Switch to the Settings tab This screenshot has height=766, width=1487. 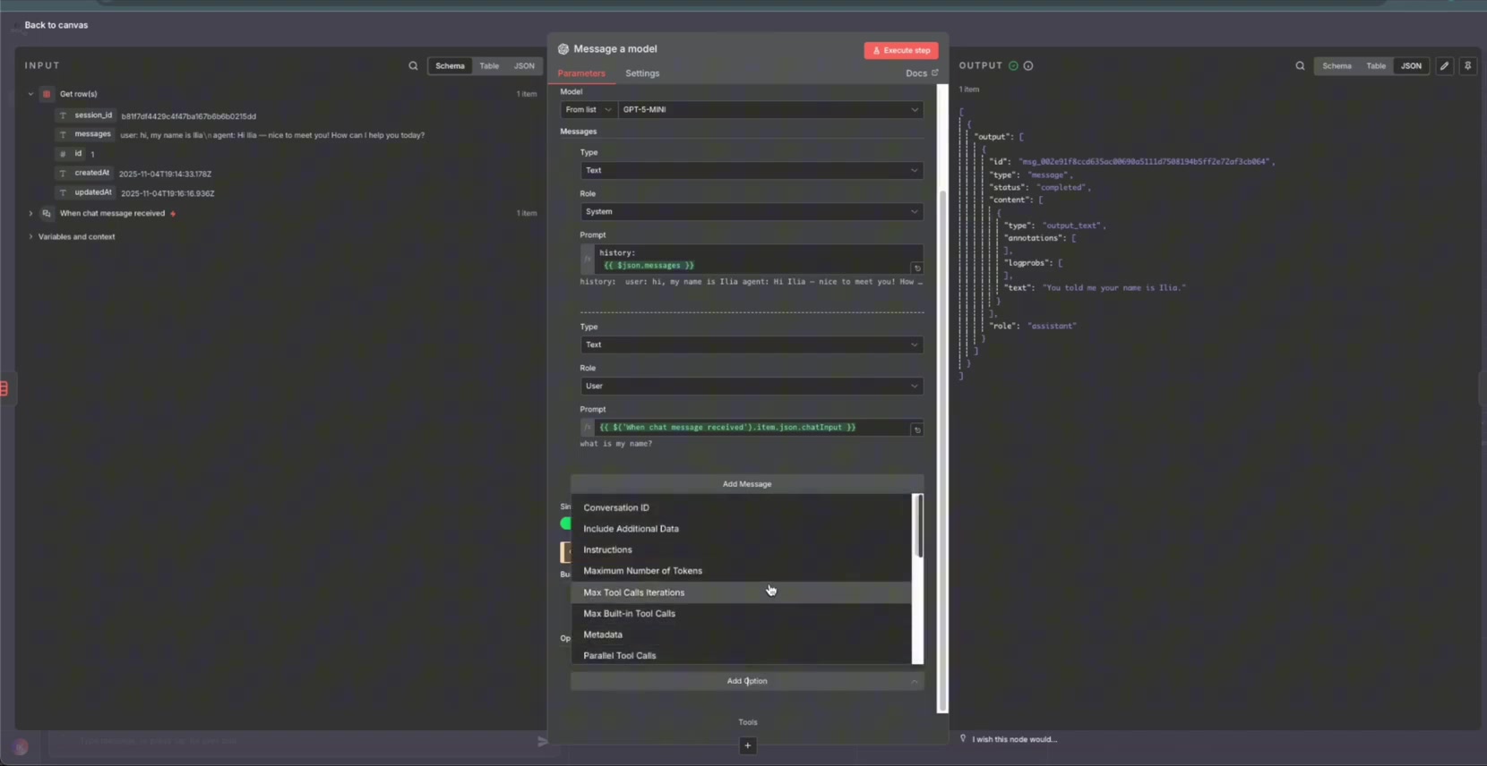[642, 73]
